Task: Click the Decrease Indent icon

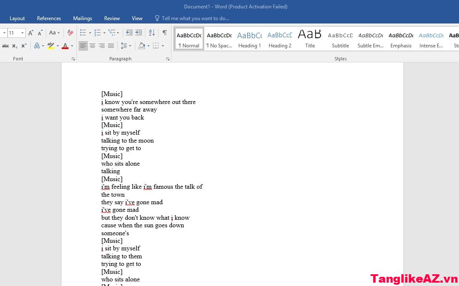Action: [129, 33]
